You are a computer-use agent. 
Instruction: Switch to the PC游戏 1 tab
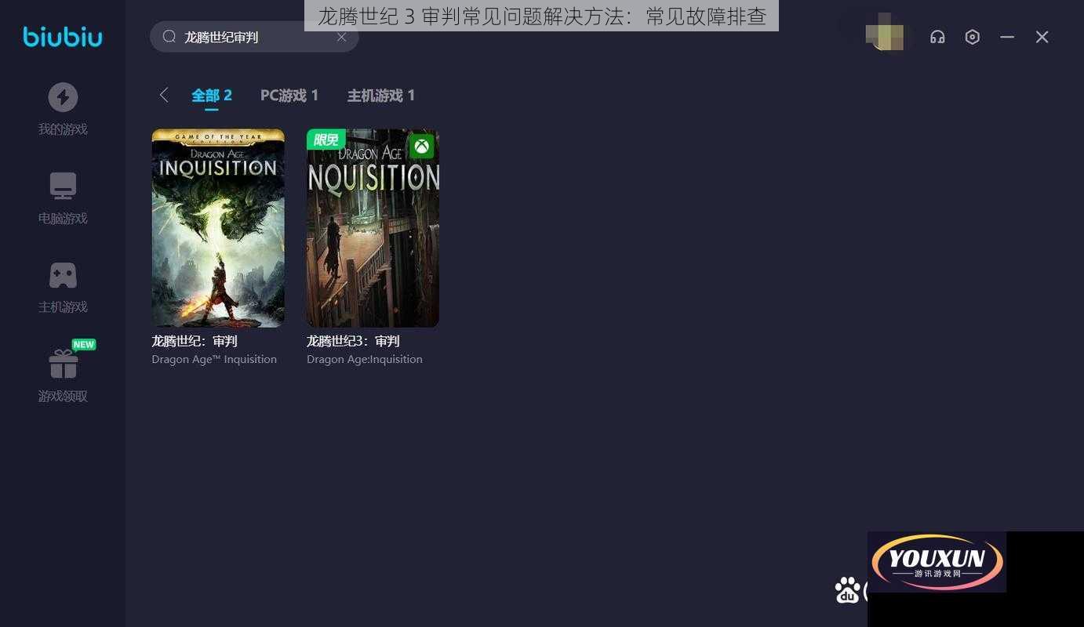click(x=289, y=96)
